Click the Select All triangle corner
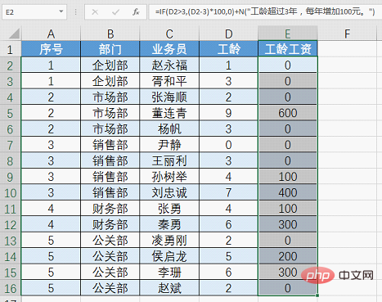This screenshot has height=302, width=382. click(x=14, y=34)
